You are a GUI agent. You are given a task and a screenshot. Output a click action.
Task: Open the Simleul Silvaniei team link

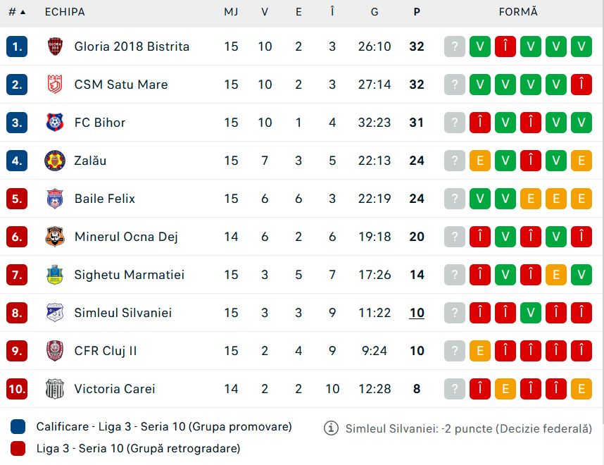(122, 313)
